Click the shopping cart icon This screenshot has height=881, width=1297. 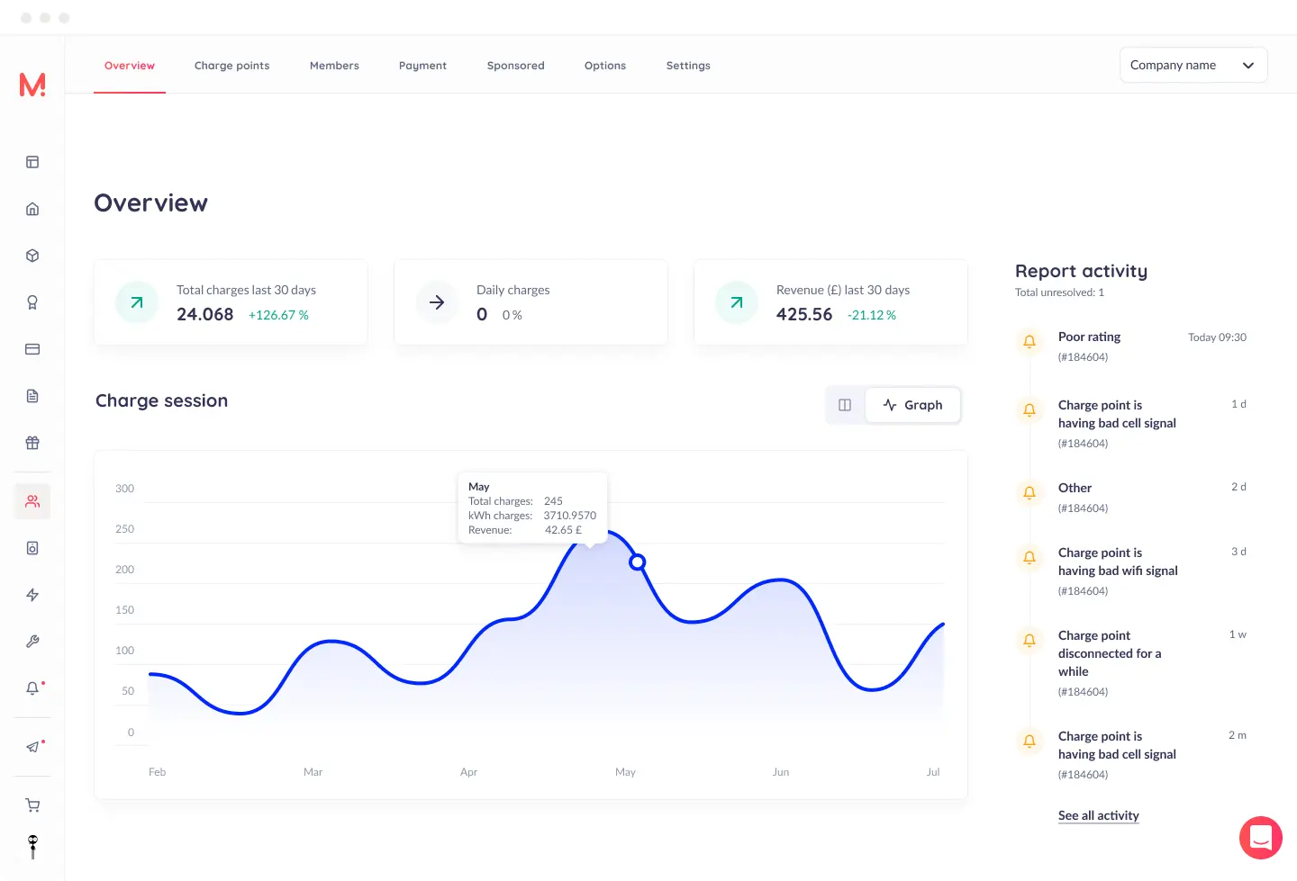(x=32, y=805)
